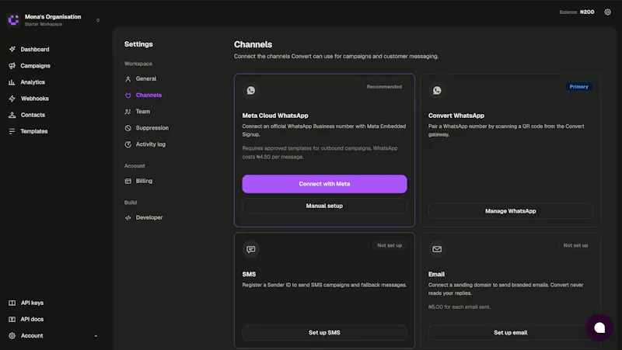The image size is (622, 350).
Task: Click the Email envelope icon
Action: click(437, 249)
